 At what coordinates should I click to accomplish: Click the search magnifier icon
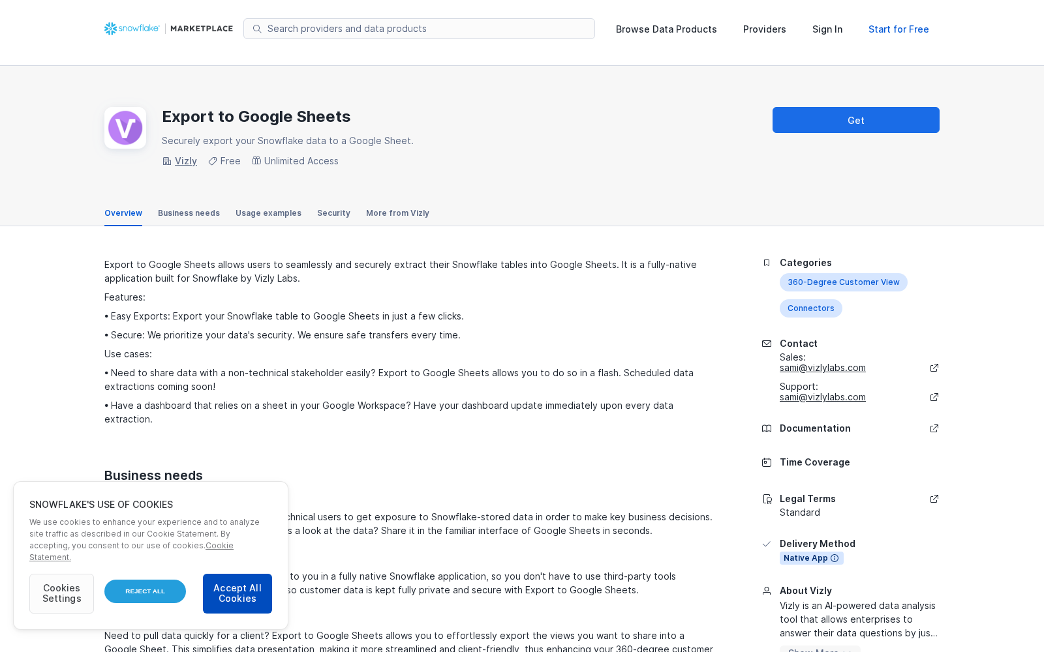coord(257,29)
